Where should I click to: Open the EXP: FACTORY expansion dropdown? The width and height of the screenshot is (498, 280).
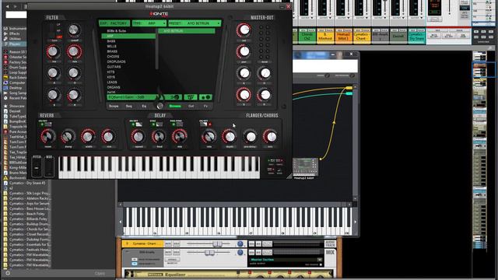[x=114, y=23]
